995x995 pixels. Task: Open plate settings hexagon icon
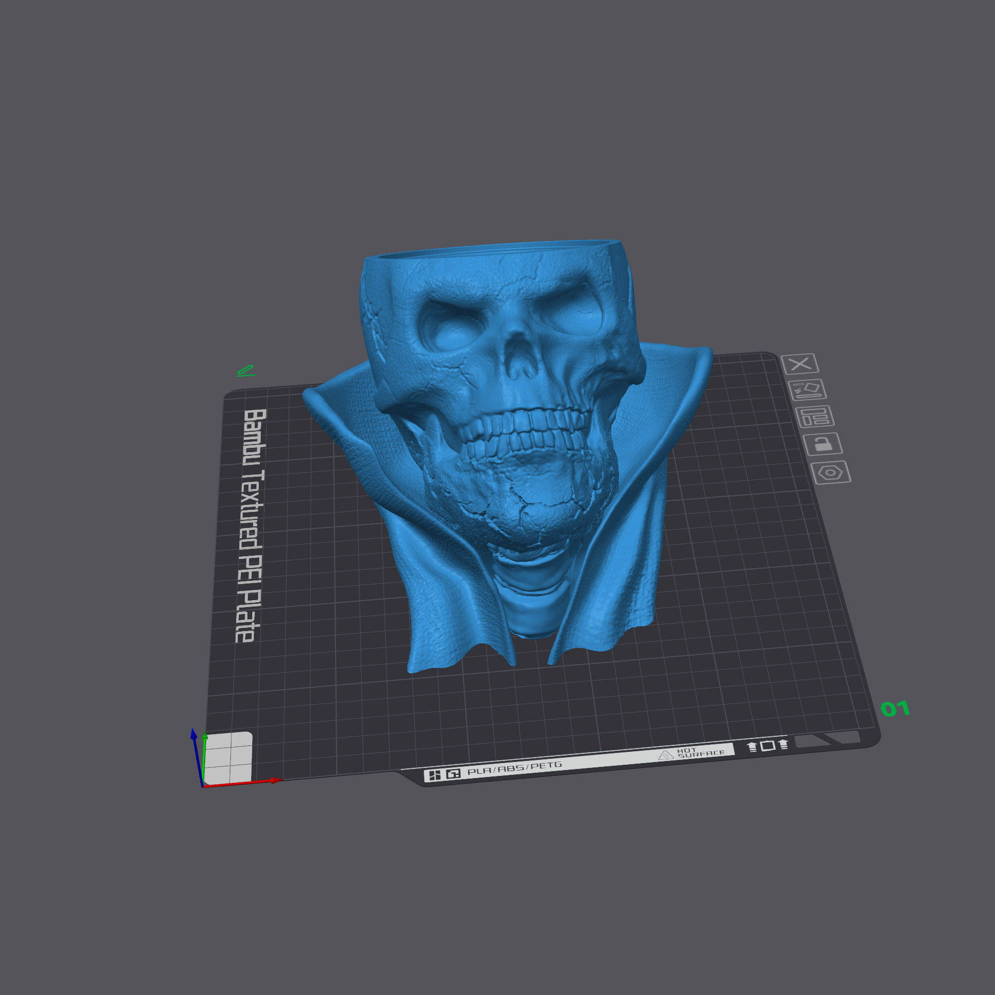pyautogui.click(x=831, y=472)
